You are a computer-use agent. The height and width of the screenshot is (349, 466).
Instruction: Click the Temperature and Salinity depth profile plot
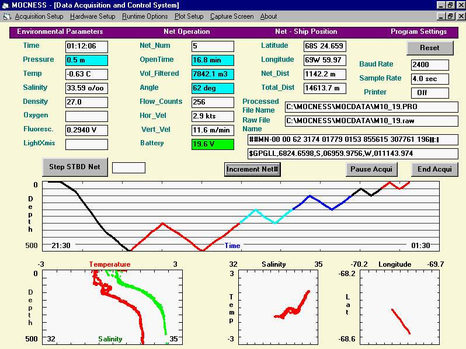tap(112, 308)
